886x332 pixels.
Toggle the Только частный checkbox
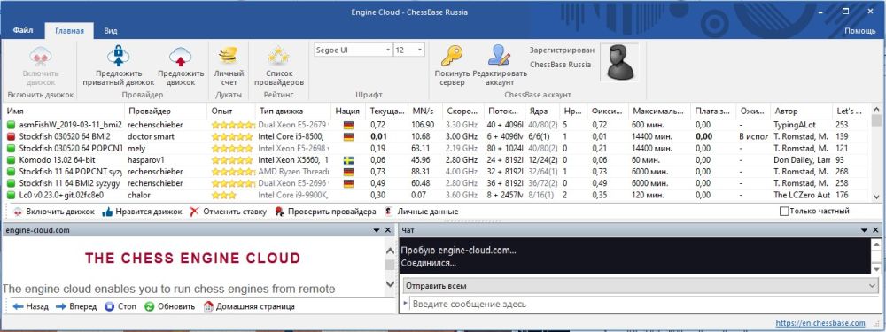(x=784, y=212)
